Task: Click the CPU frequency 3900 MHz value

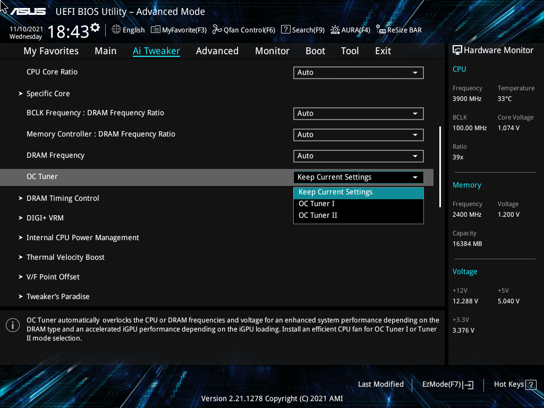Action: coord(466,99)
